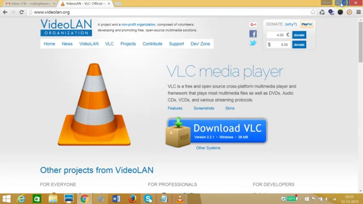Image resolution: width=363 pixels, height=204 pixels.
Task: Click the recycle-arrows extension icon in Chrome toolbar
Action: click(322, 12)
